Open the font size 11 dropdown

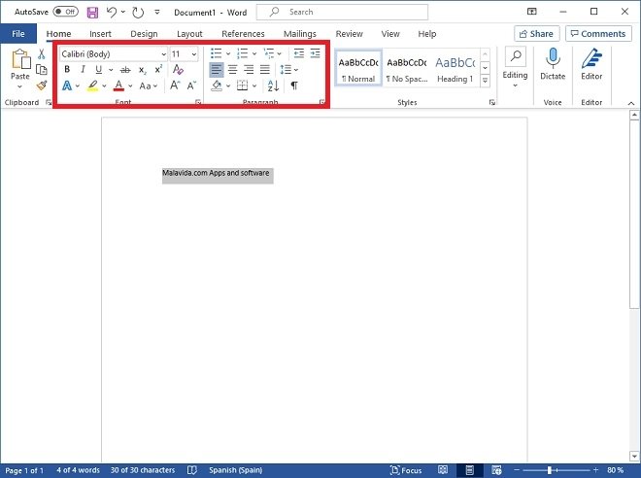point(194,54)
